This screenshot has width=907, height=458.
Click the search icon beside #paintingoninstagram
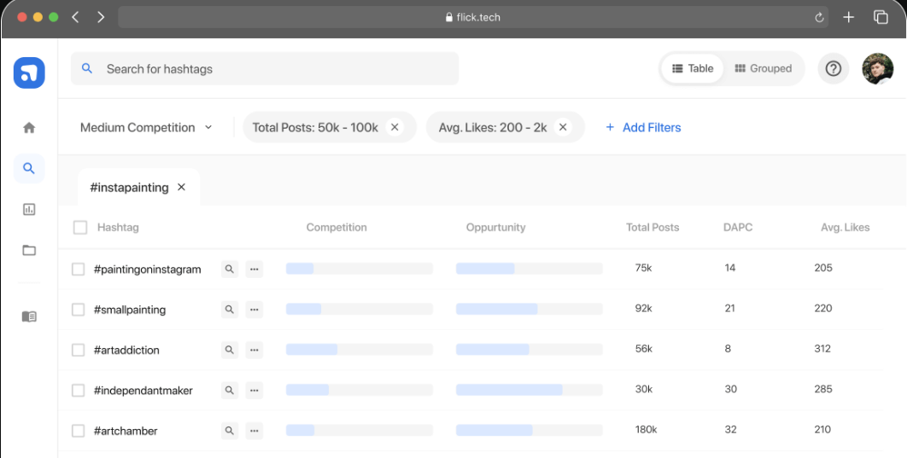tap(229, 269)
